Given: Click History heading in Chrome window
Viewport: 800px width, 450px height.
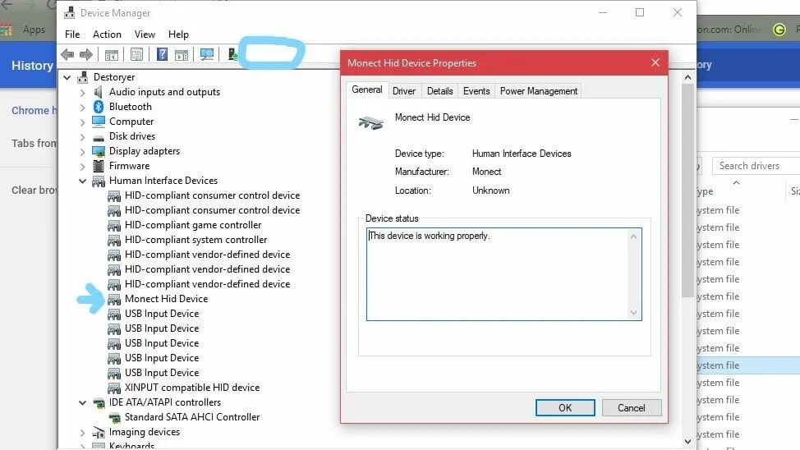Looking at the screenshot, I should (x=32, y=66).
